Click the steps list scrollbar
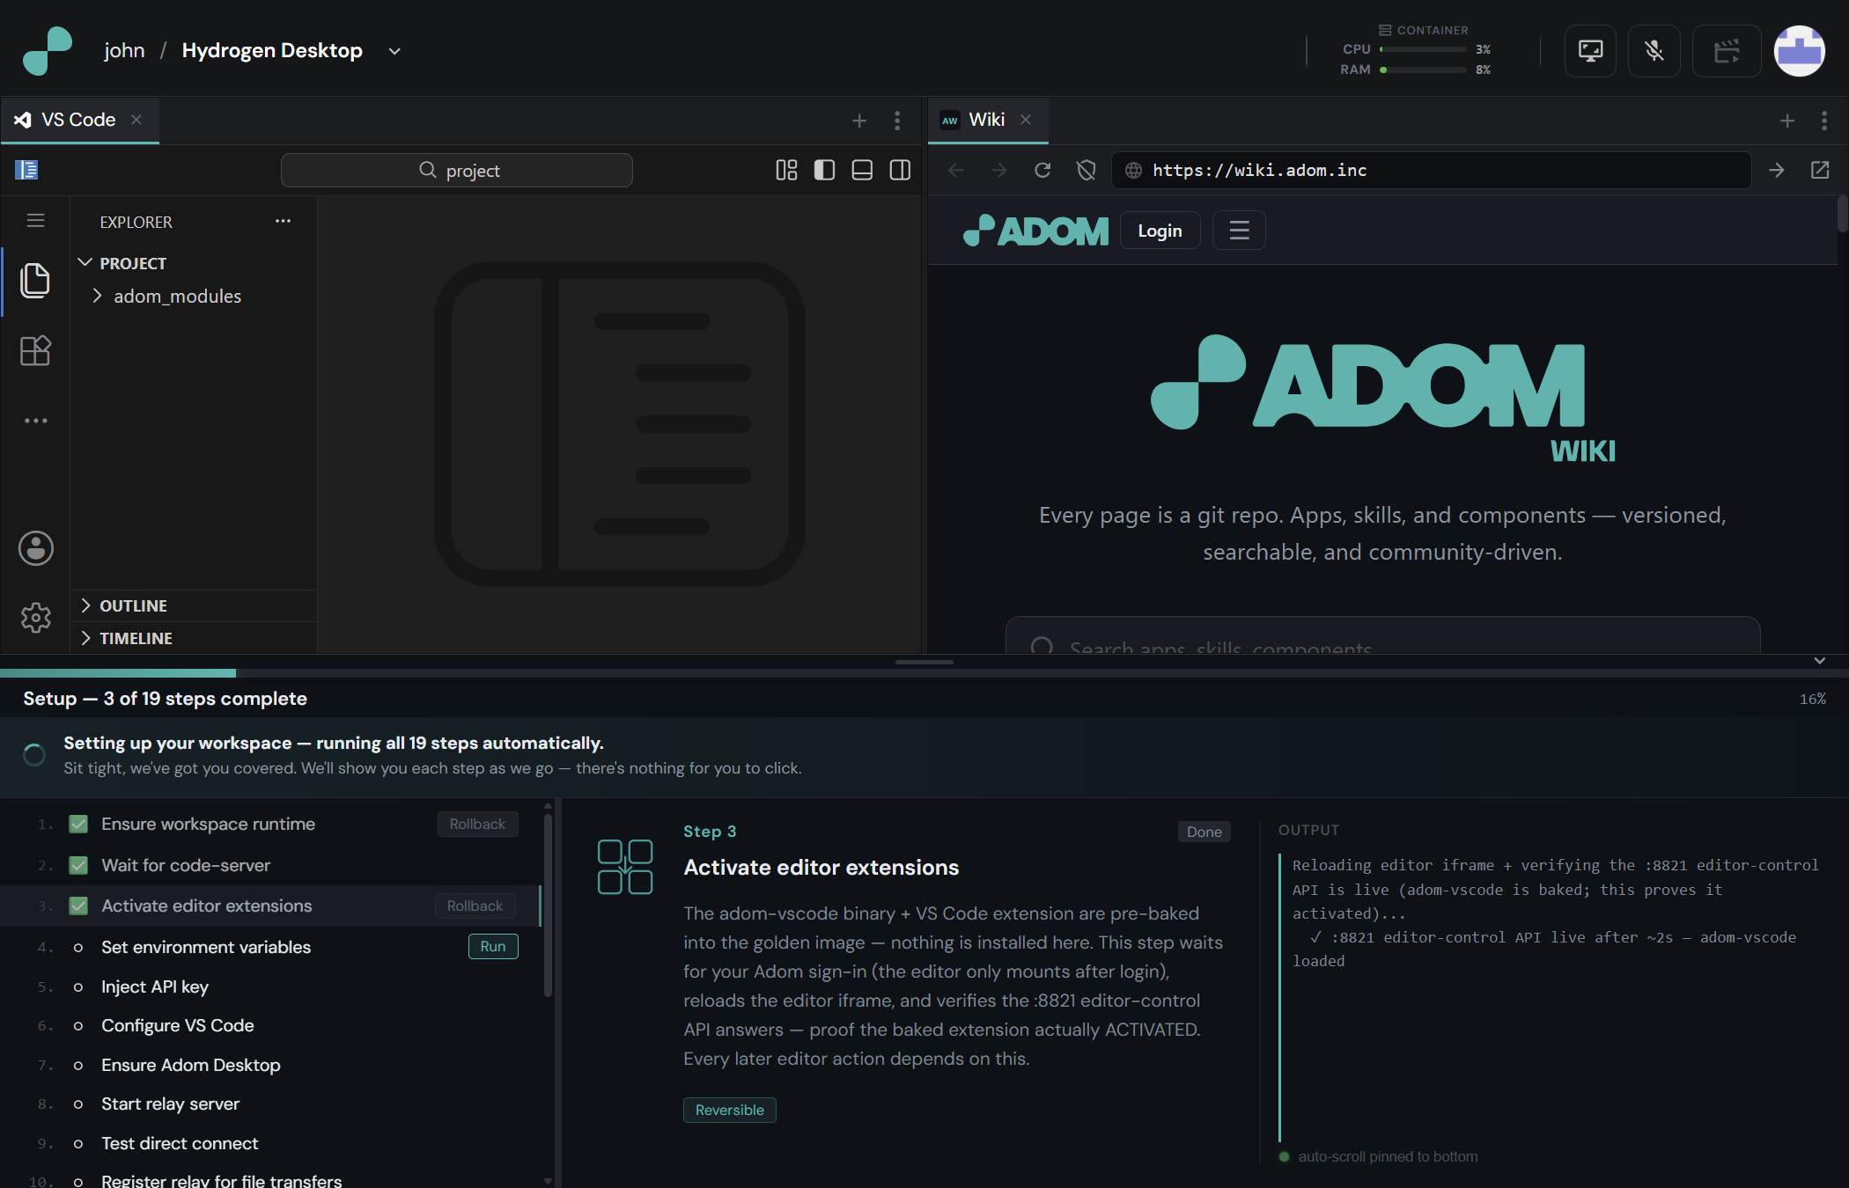 pyautogui.click(x=548, y=906)
